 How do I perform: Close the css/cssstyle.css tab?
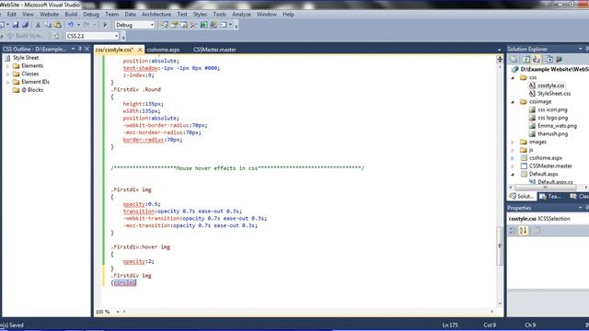click(x=140, y=50)
